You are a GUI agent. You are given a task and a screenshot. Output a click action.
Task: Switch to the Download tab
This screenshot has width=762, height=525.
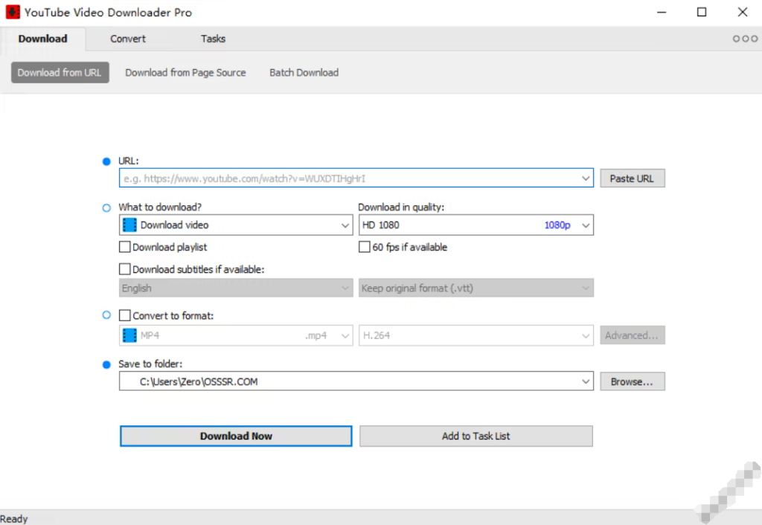click(42, 39)
